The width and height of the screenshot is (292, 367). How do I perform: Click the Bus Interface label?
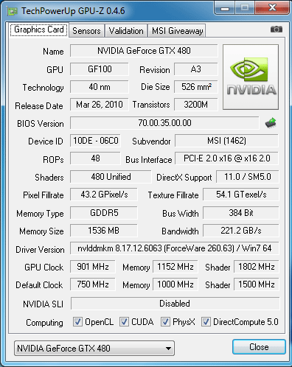149,160
